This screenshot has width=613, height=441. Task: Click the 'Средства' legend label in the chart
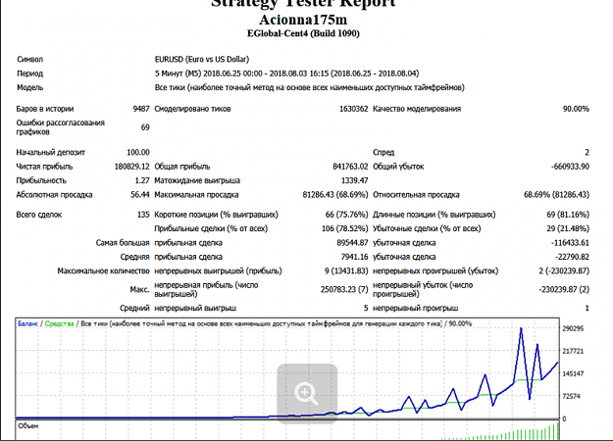coord(59,323)
